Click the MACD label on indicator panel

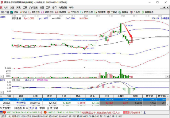point(2,80)
